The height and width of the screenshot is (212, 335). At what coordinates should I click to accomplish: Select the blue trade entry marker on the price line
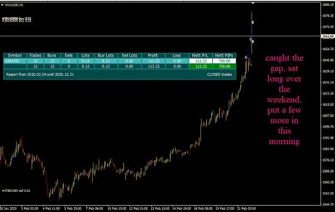coord(251,39)
